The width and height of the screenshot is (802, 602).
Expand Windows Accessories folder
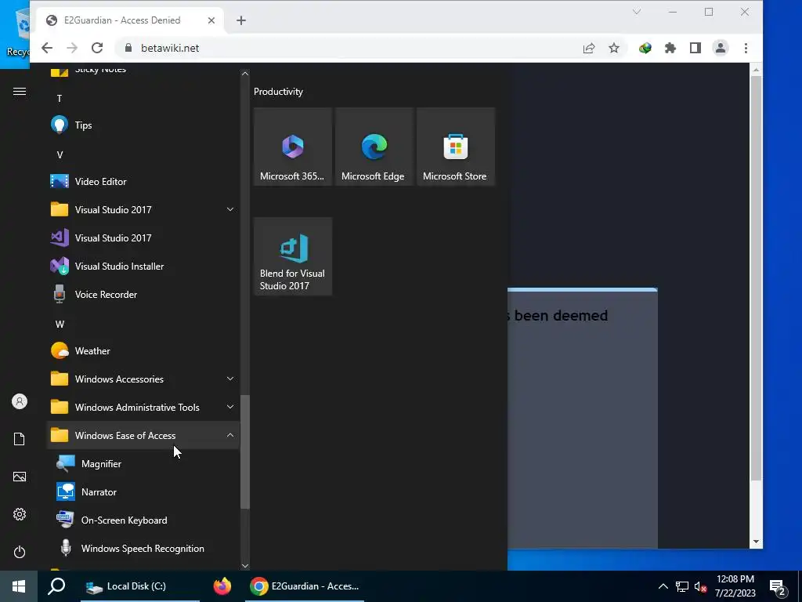point(143,379)
